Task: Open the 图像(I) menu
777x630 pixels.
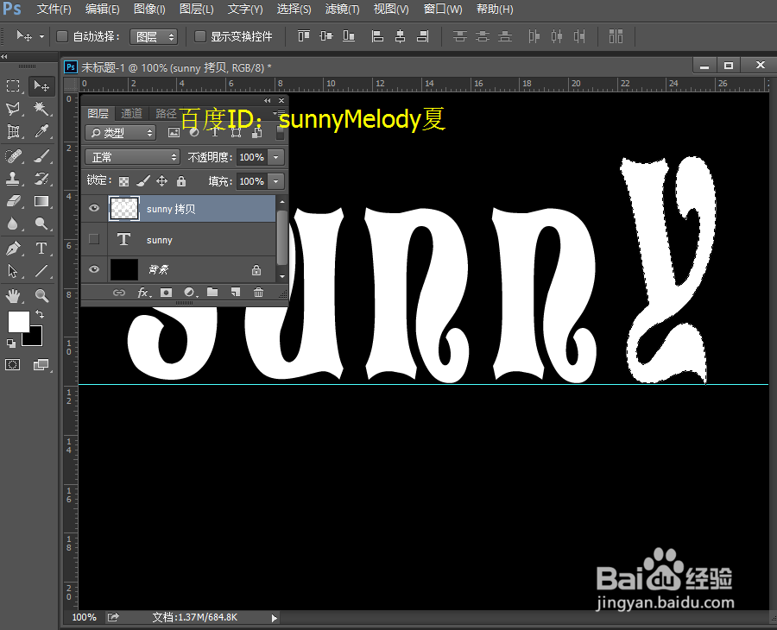Action: pyautogui.click(x=149, y=9)
